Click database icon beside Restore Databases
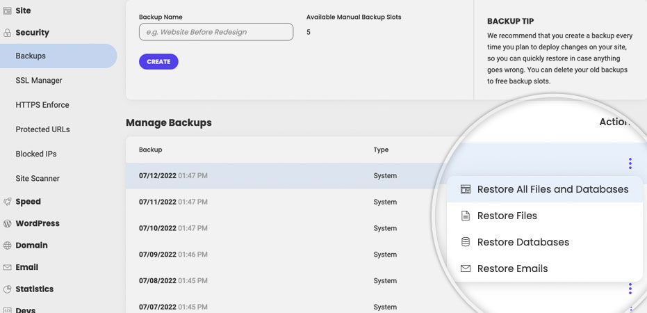Image resolution: width=647 pixels, height=313 pixels. tap(466, 242)
